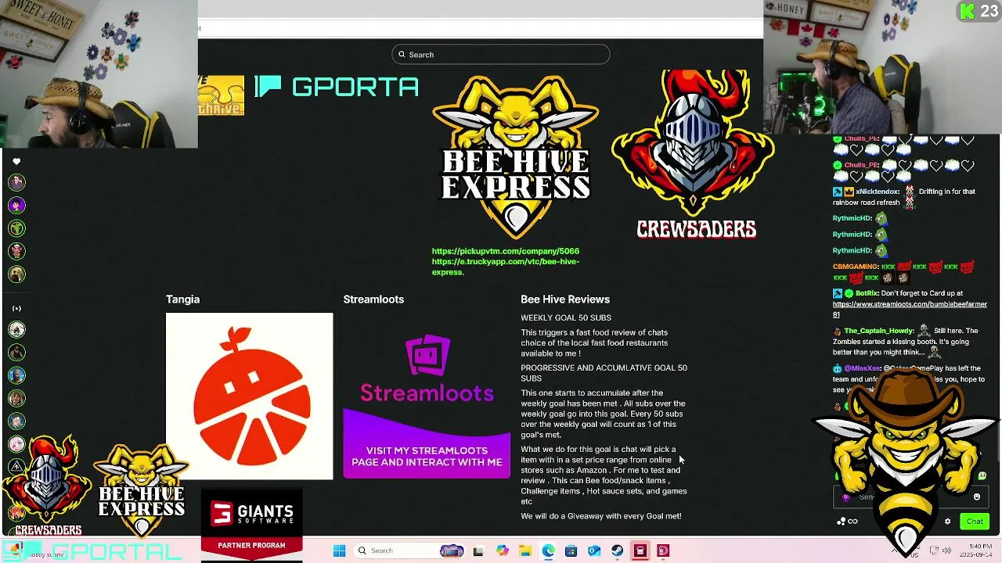Click the live broadcast icon in sidebar
The width and height of the screenshot is (1002, 563).
[16, 308]
